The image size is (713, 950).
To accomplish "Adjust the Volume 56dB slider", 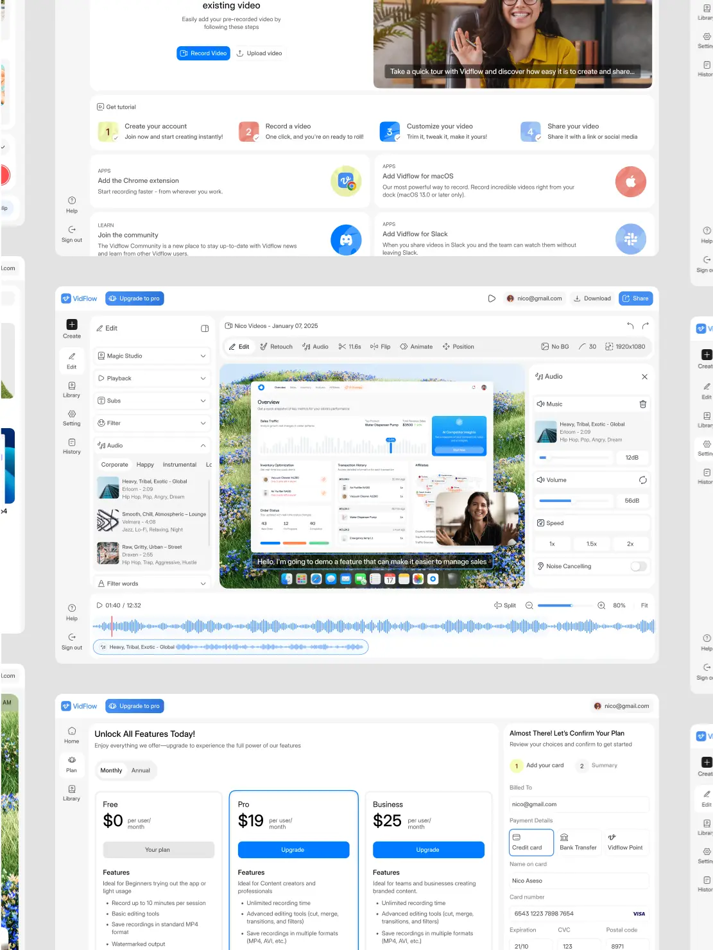I will click(574, 501).
